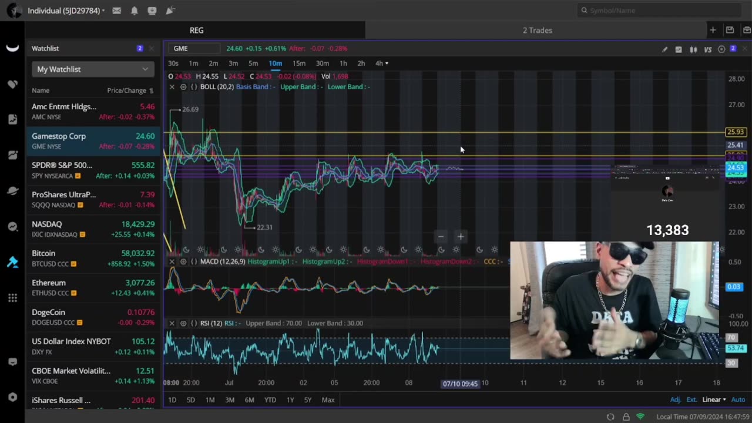Select the 10m chart interval
The image size is (752, 423).
pyautogui.click(x=276, y=63)
